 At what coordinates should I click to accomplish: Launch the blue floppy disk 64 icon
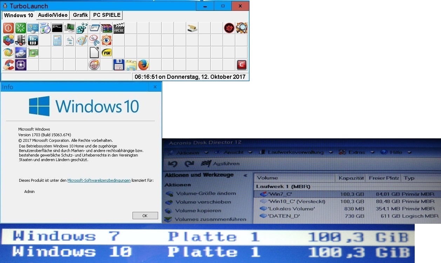point(119,65)
